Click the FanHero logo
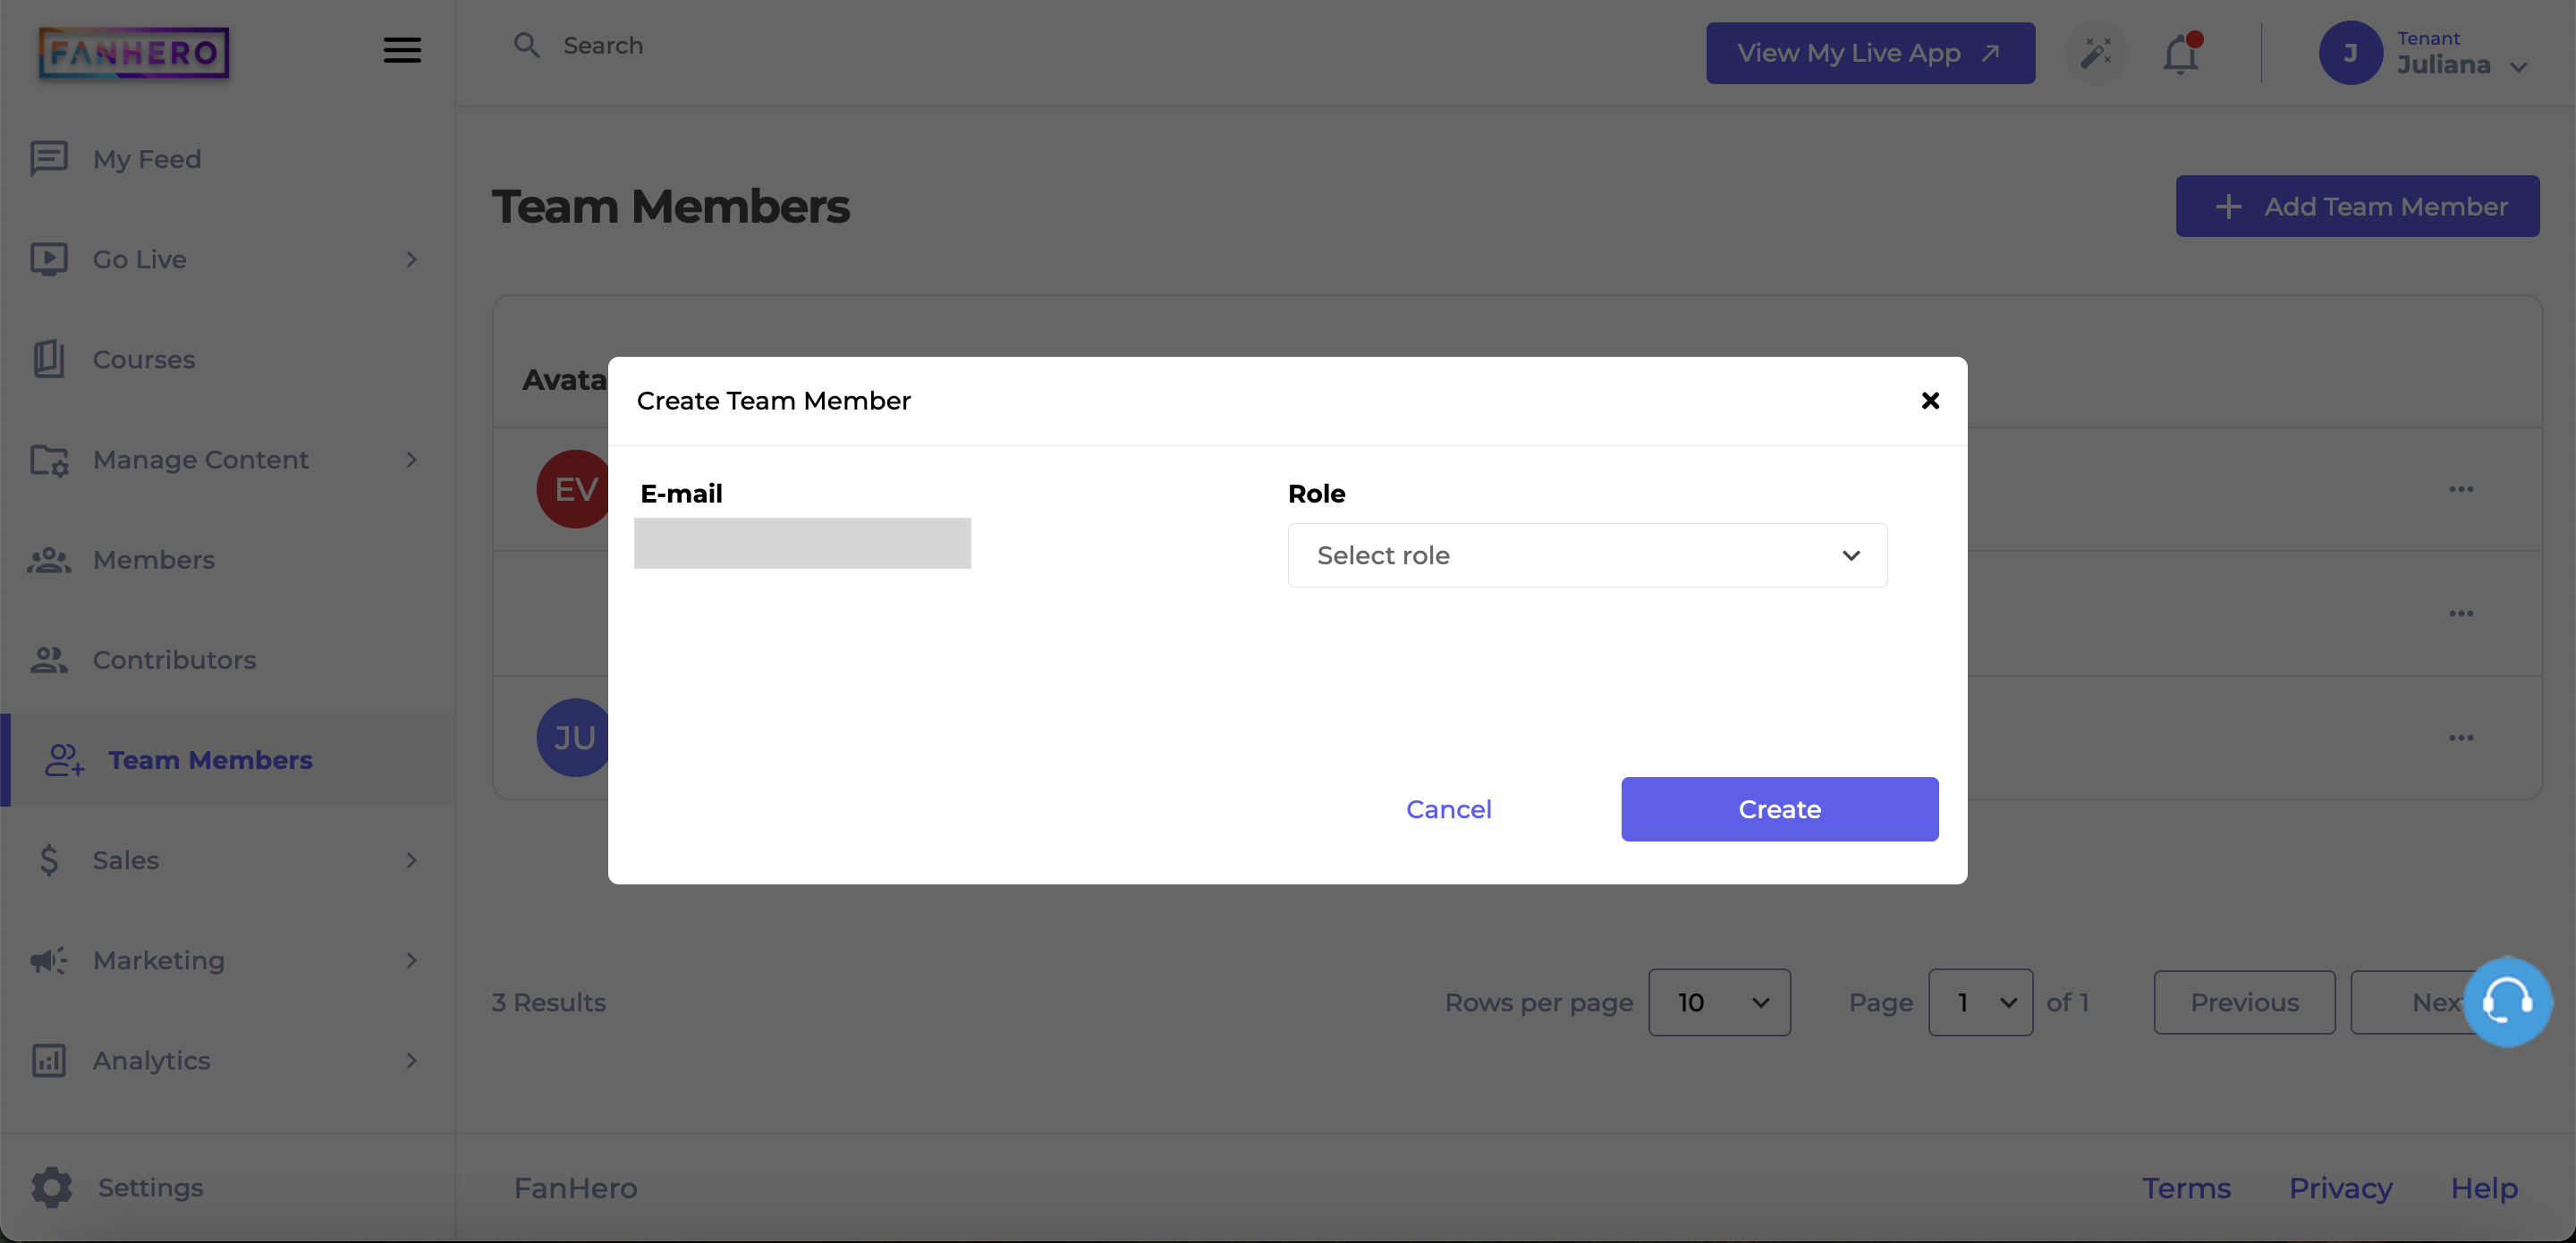 [x=134, y=52]
